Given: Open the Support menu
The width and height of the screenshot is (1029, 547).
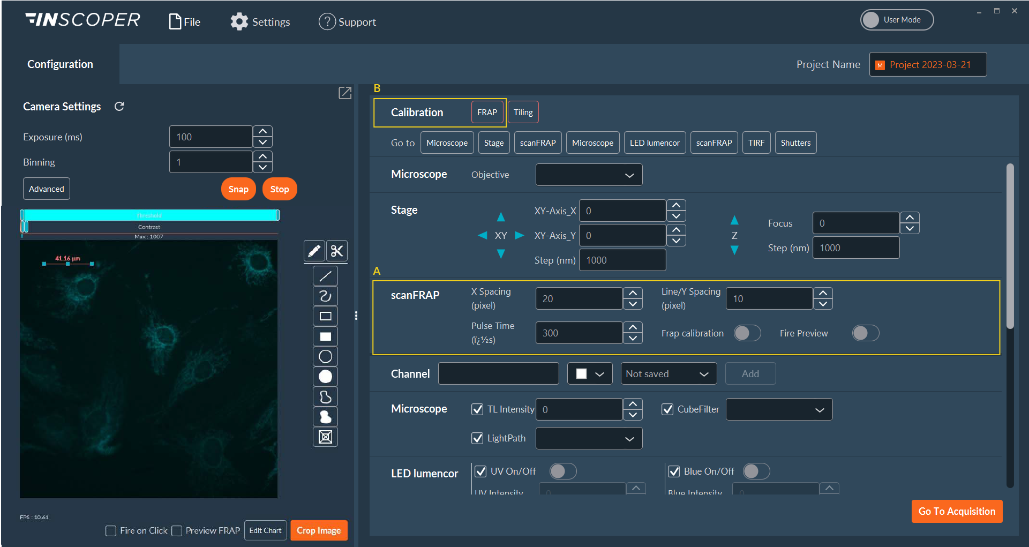Looking at the screenshot, I should pyautogui.click(x=347, y=21).
